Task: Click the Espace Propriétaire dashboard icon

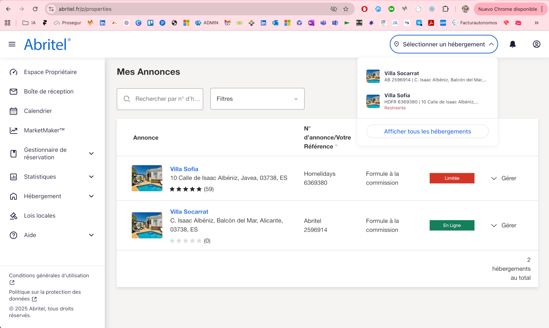Action: [x=13, y=72]
